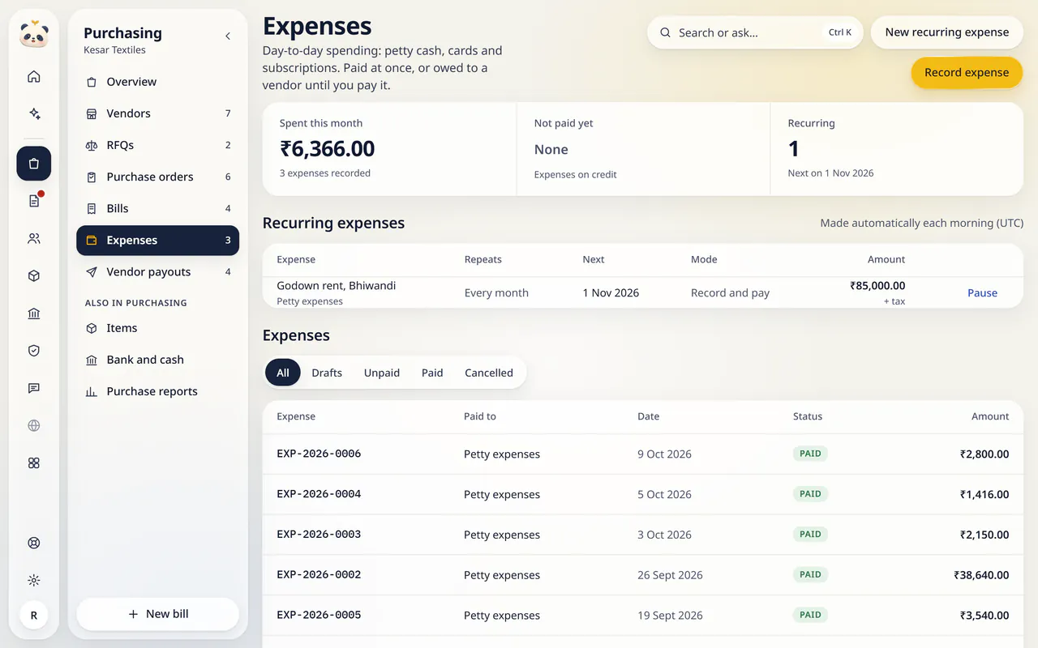Open the shield check rail icon

coord(34,351)
